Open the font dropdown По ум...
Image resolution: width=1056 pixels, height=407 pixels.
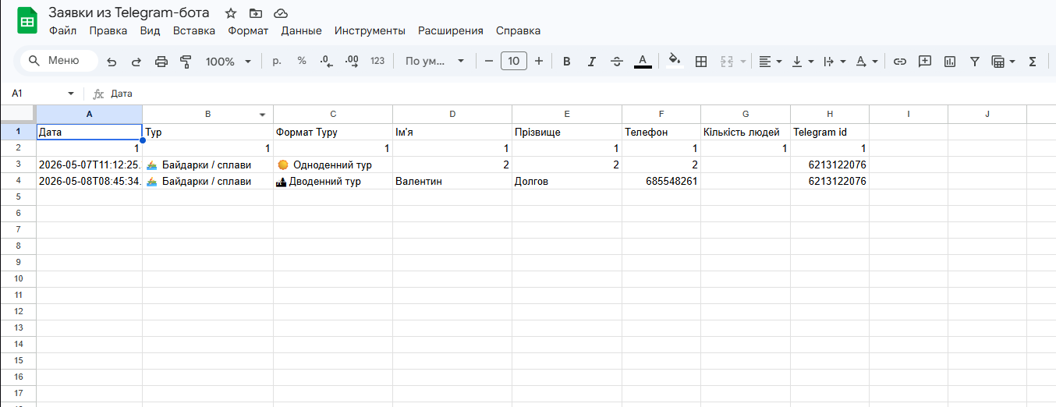click(434, 61)
